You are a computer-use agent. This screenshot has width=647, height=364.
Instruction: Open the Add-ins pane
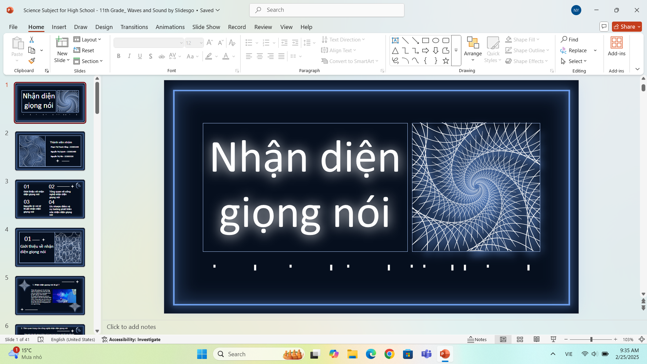click(x=616, y=47)
